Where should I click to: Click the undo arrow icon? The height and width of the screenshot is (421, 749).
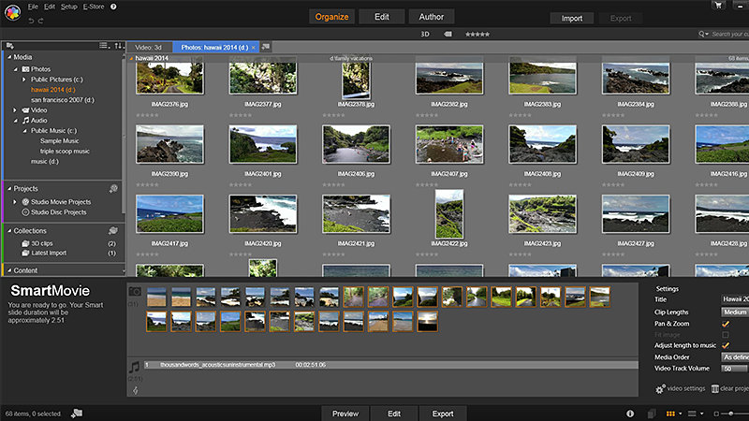point(31,20)
